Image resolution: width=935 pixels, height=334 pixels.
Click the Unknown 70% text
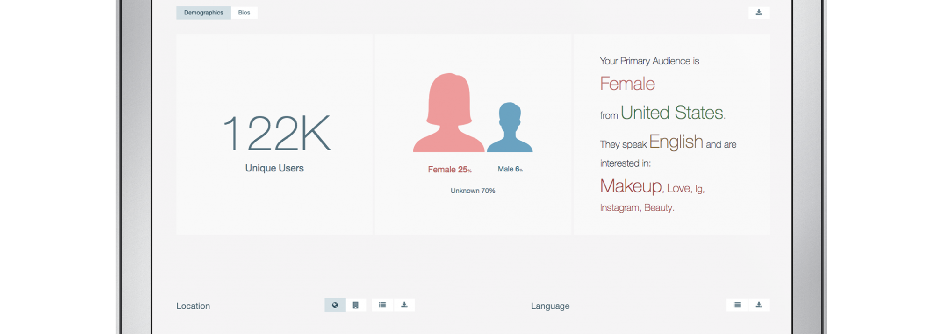(x=473, y=191)
